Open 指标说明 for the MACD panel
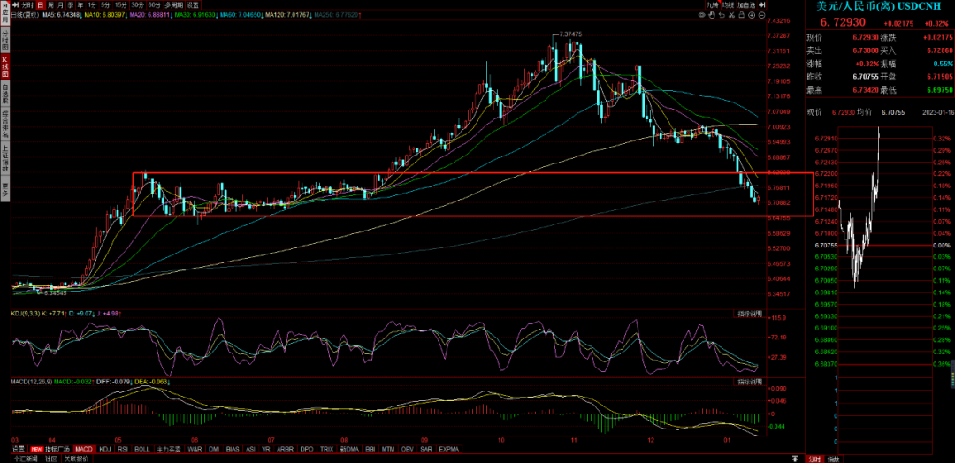 (x=749, y=382)
